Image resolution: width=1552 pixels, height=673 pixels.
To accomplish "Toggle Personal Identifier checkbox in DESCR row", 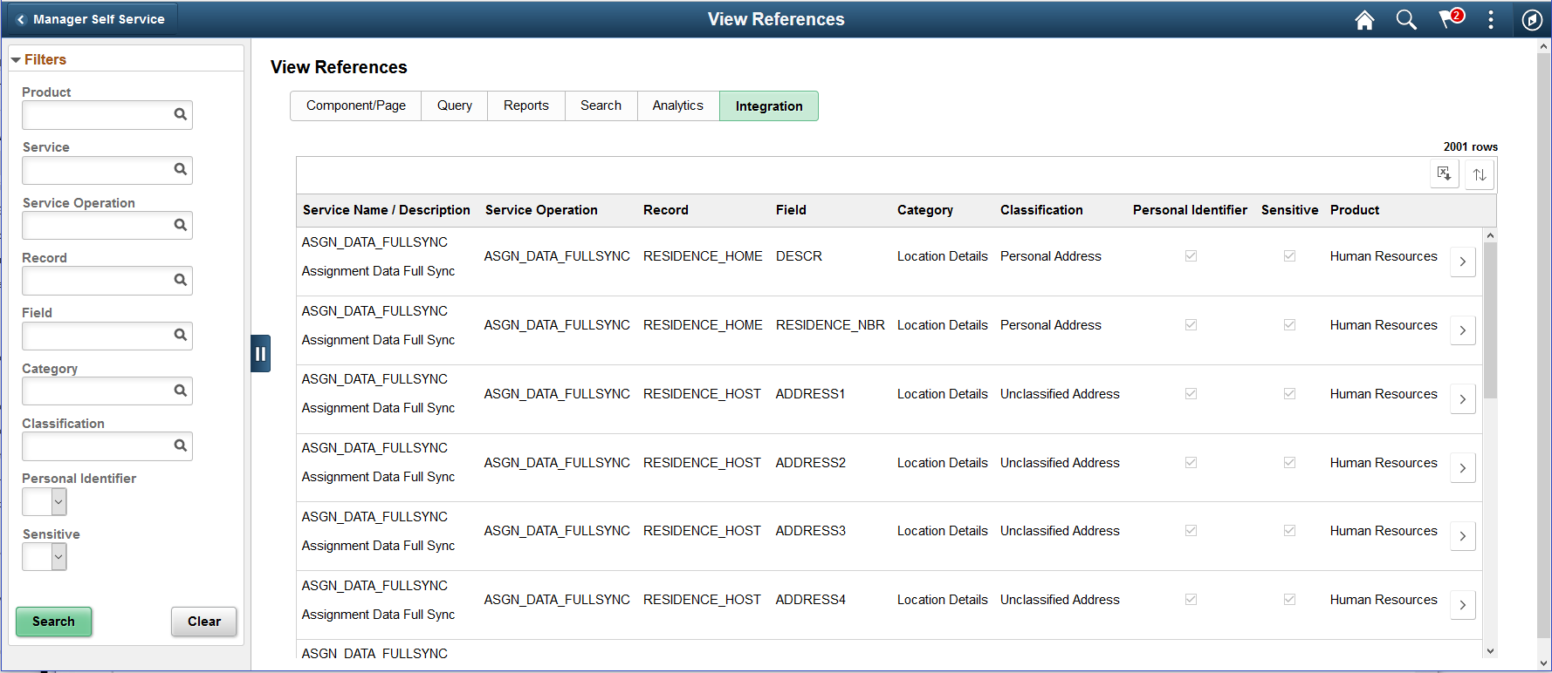I will click(1191, 256).
